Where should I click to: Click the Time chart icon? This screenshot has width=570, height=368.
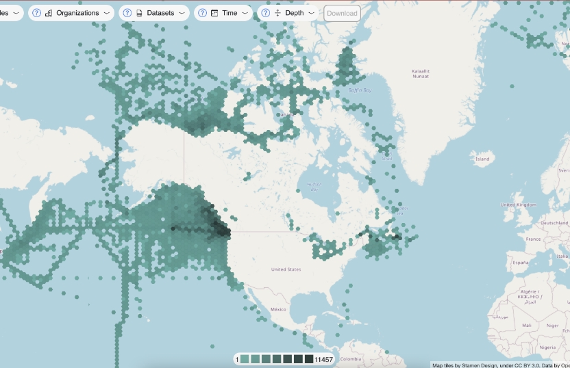point(214,13)
